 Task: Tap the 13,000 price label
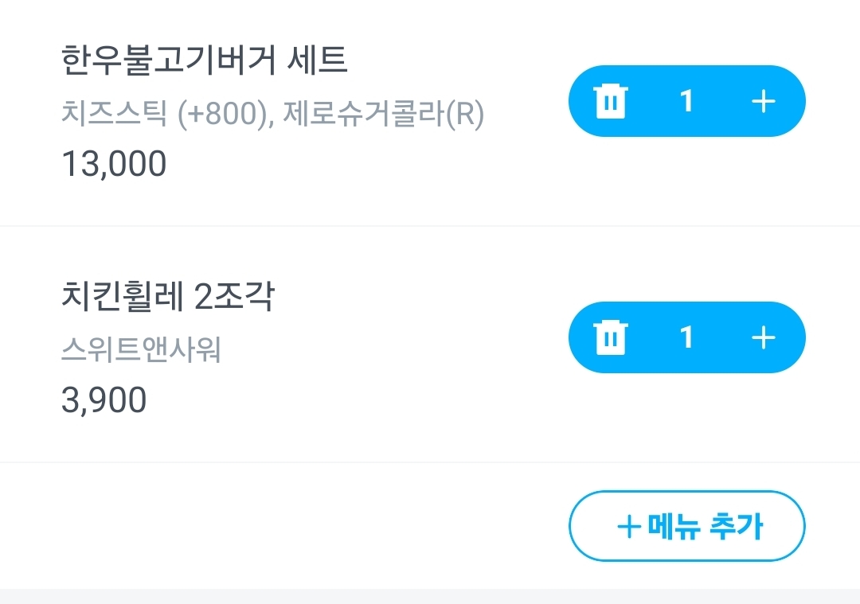114,164
